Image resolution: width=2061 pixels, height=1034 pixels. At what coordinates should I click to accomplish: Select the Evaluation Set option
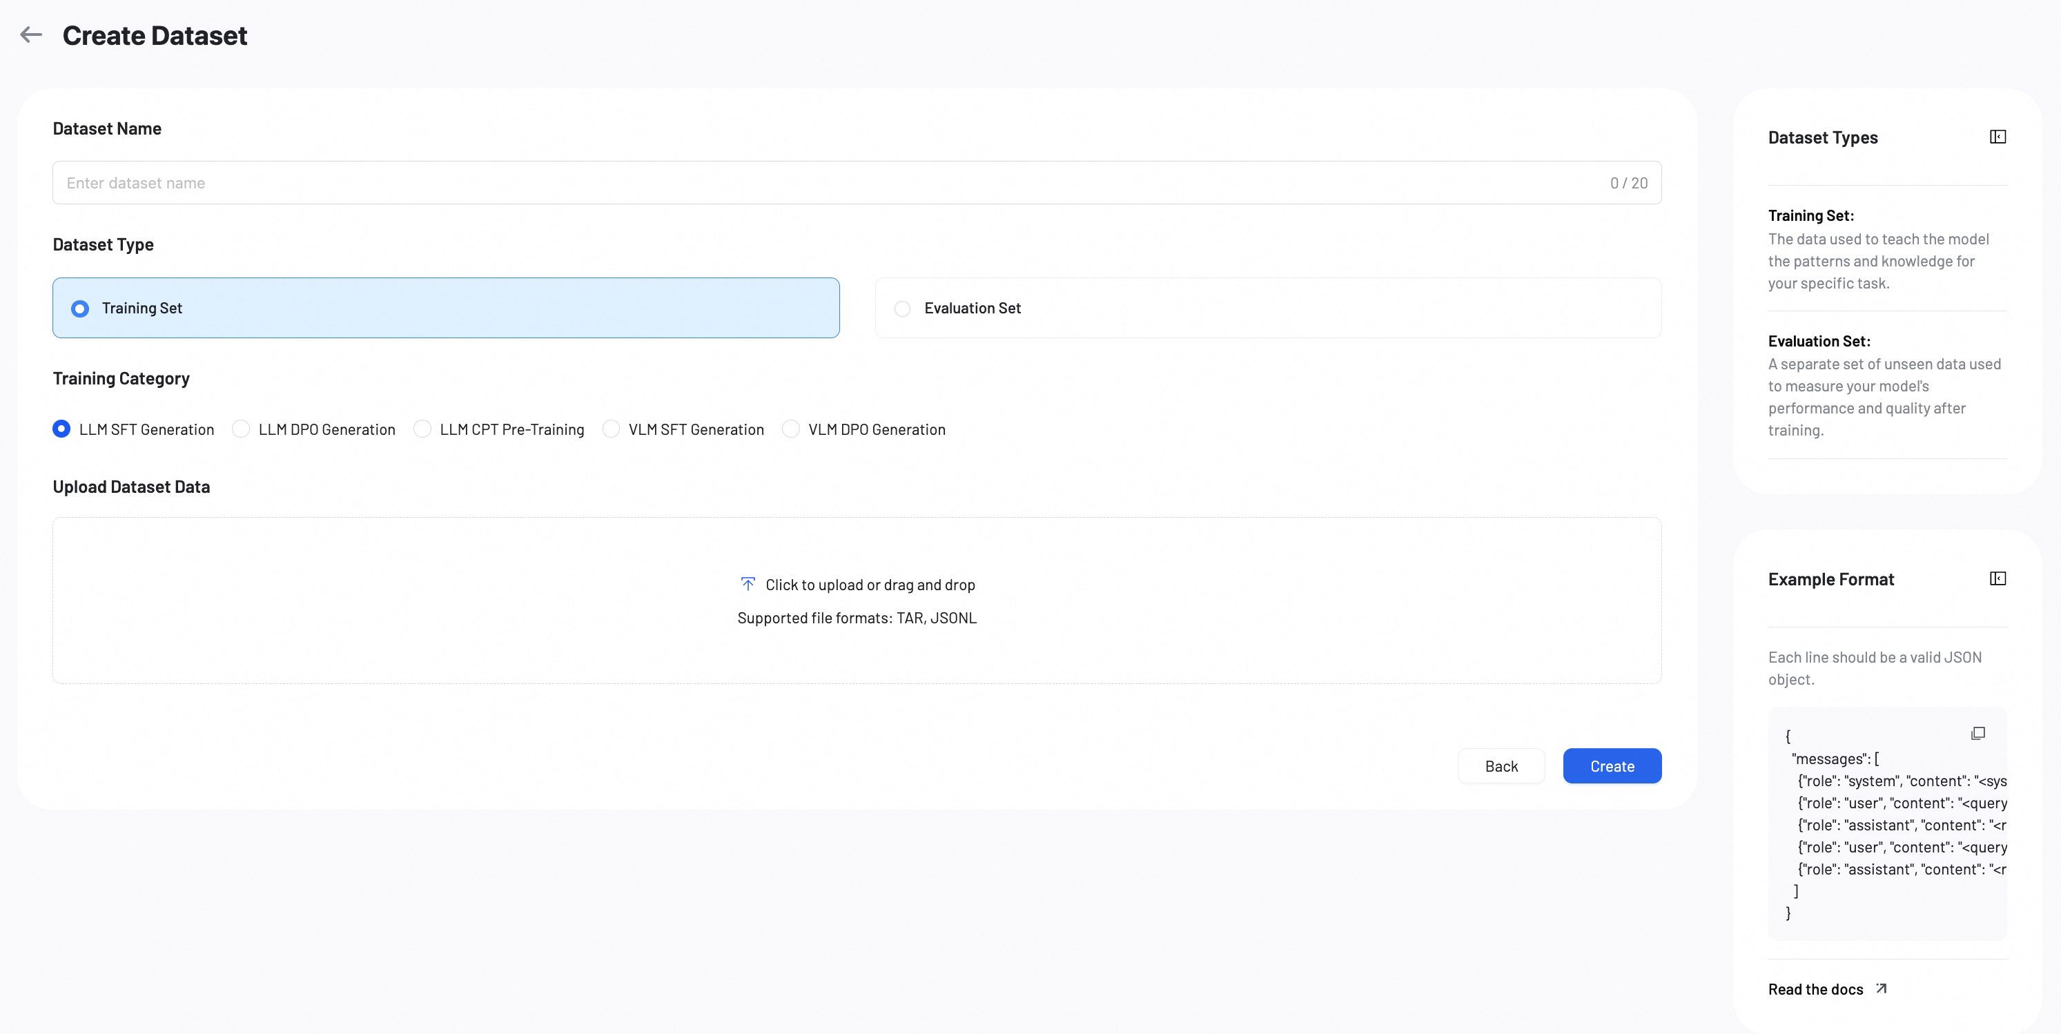[1267, 307]
